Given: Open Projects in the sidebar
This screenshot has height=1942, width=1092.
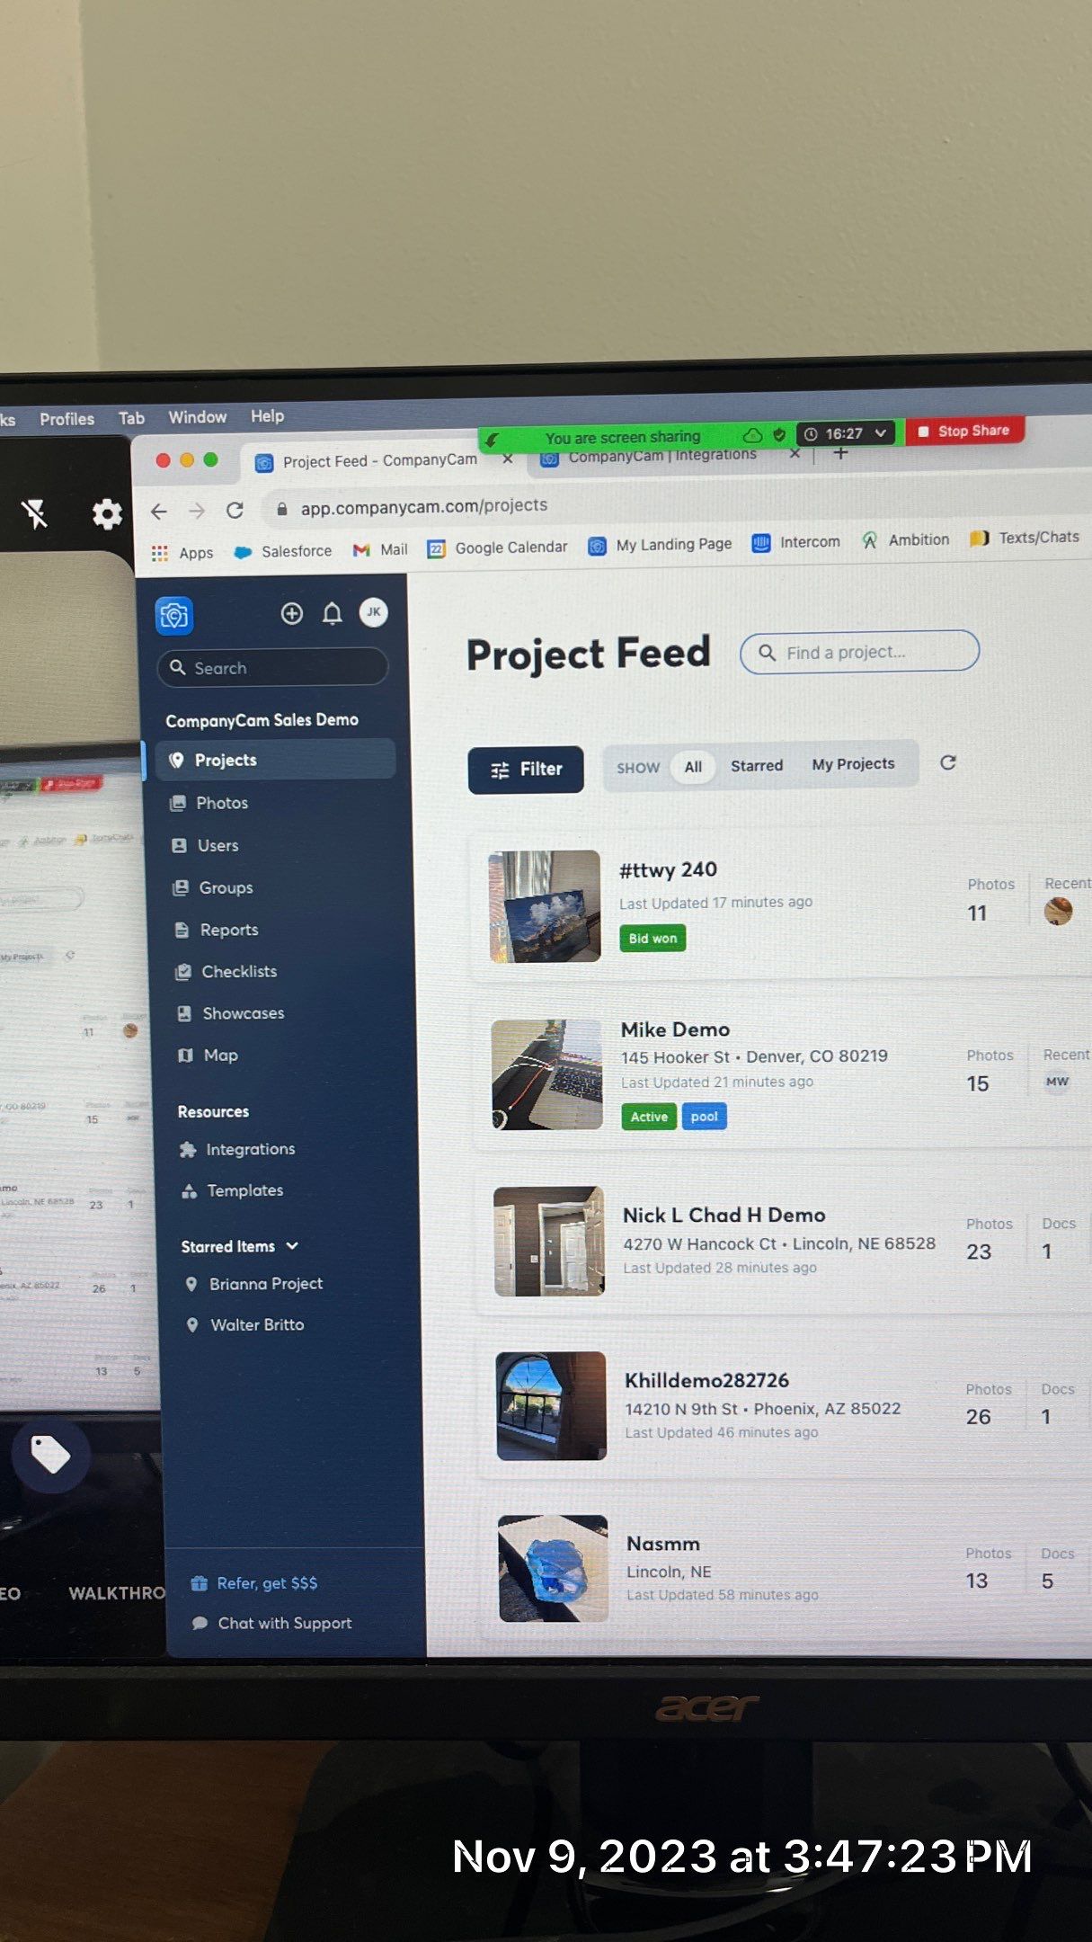Looking at the screenshot, I should coord(274,760).
